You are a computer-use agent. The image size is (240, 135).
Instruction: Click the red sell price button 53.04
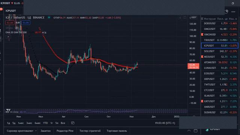(x=10, y=22)
